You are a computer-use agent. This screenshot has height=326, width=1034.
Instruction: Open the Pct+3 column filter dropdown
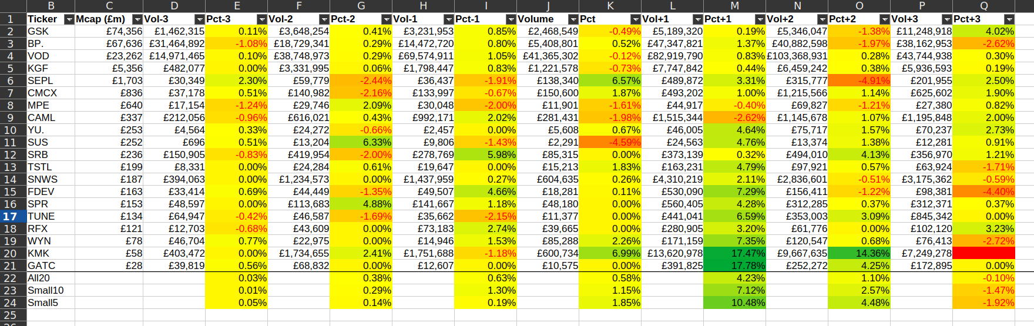click(x=1009, y=19)
